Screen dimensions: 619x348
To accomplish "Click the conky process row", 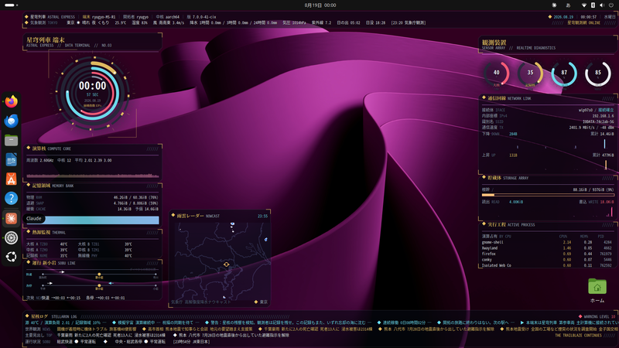I will click(548, 260).
